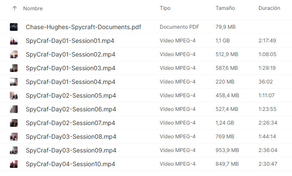
Task: Open the SpyCraf-Day01-Session04.mp4 file name
Action: pyautogui.click(x=70, y=82)
